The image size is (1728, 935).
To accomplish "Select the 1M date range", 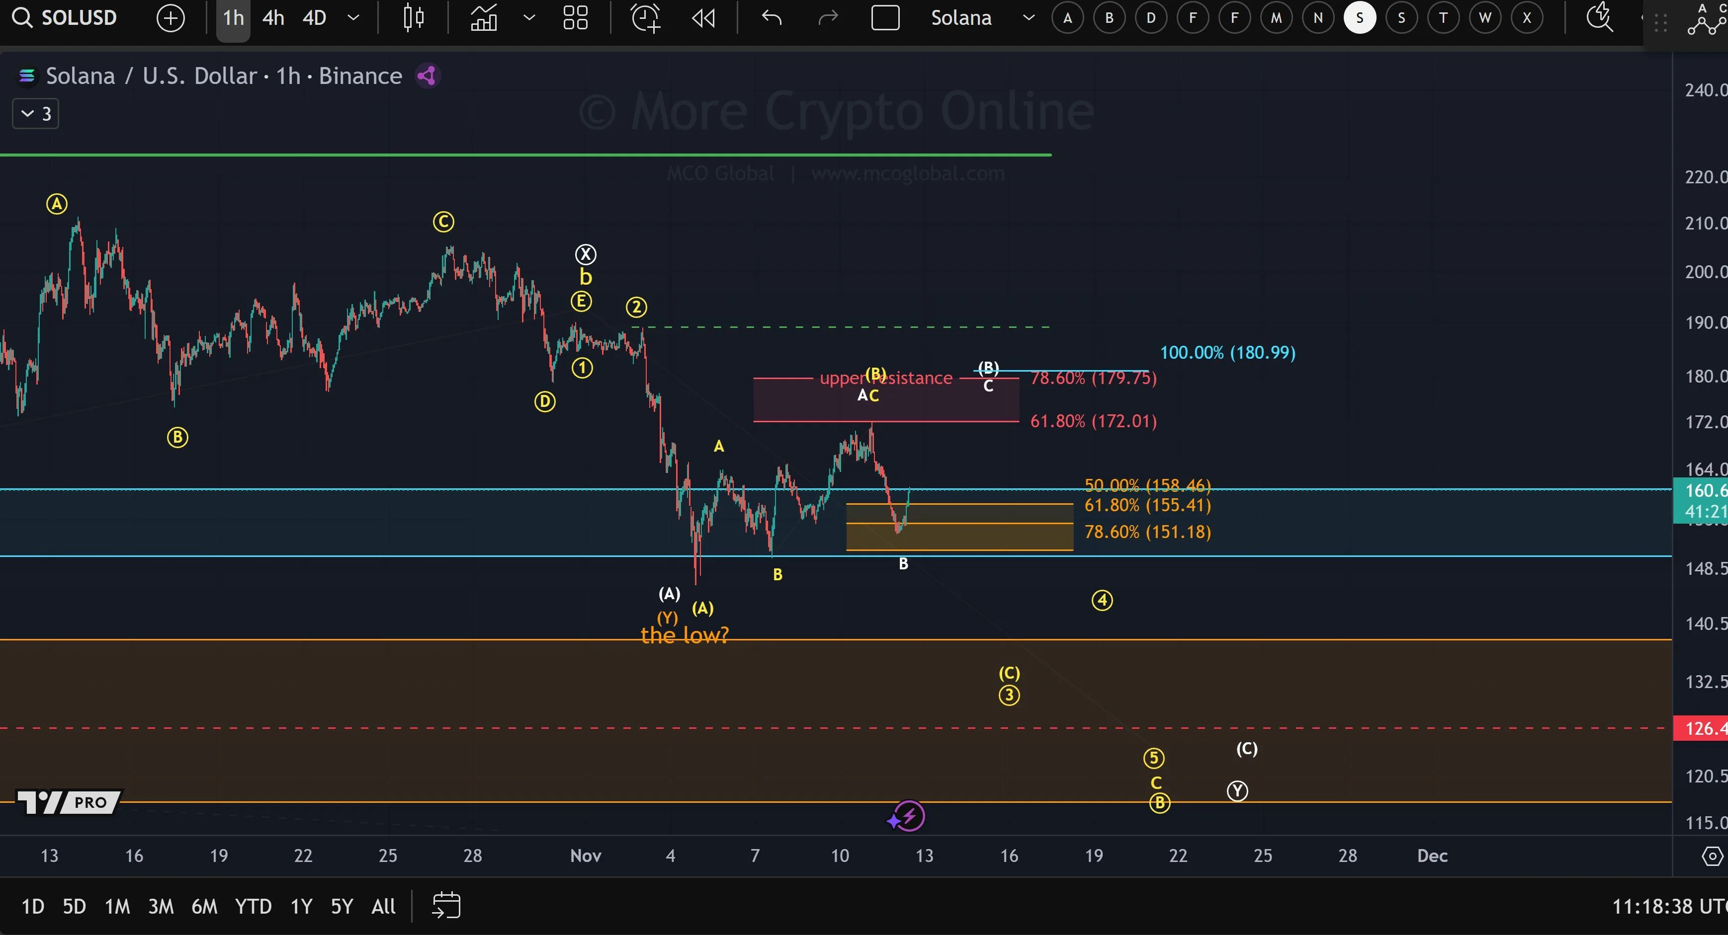I will (x=117, y=906).
